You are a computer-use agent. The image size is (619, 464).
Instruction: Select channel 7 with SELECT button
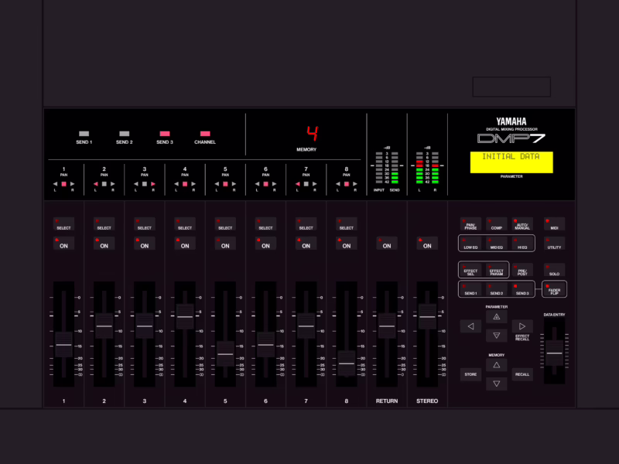306,223
